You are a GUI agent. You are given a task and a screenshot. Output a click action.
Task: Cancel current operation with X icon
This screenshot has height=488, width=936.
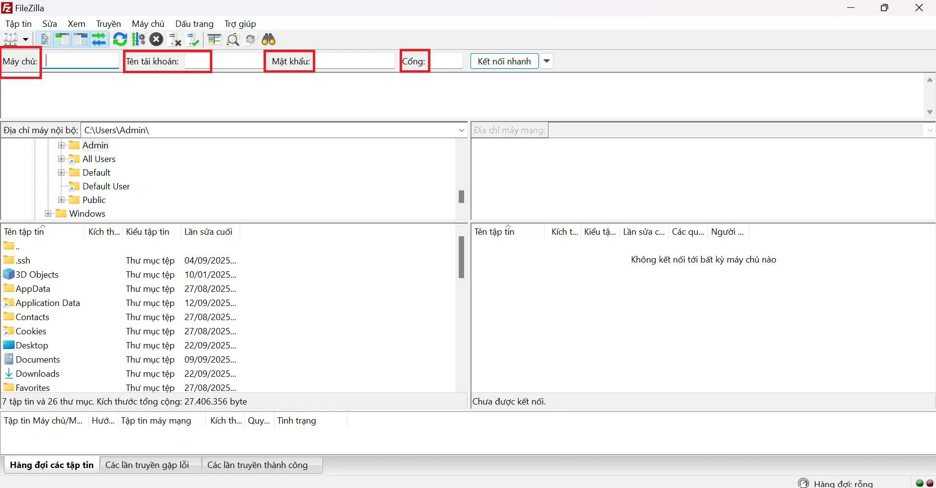tap(156, 40)
